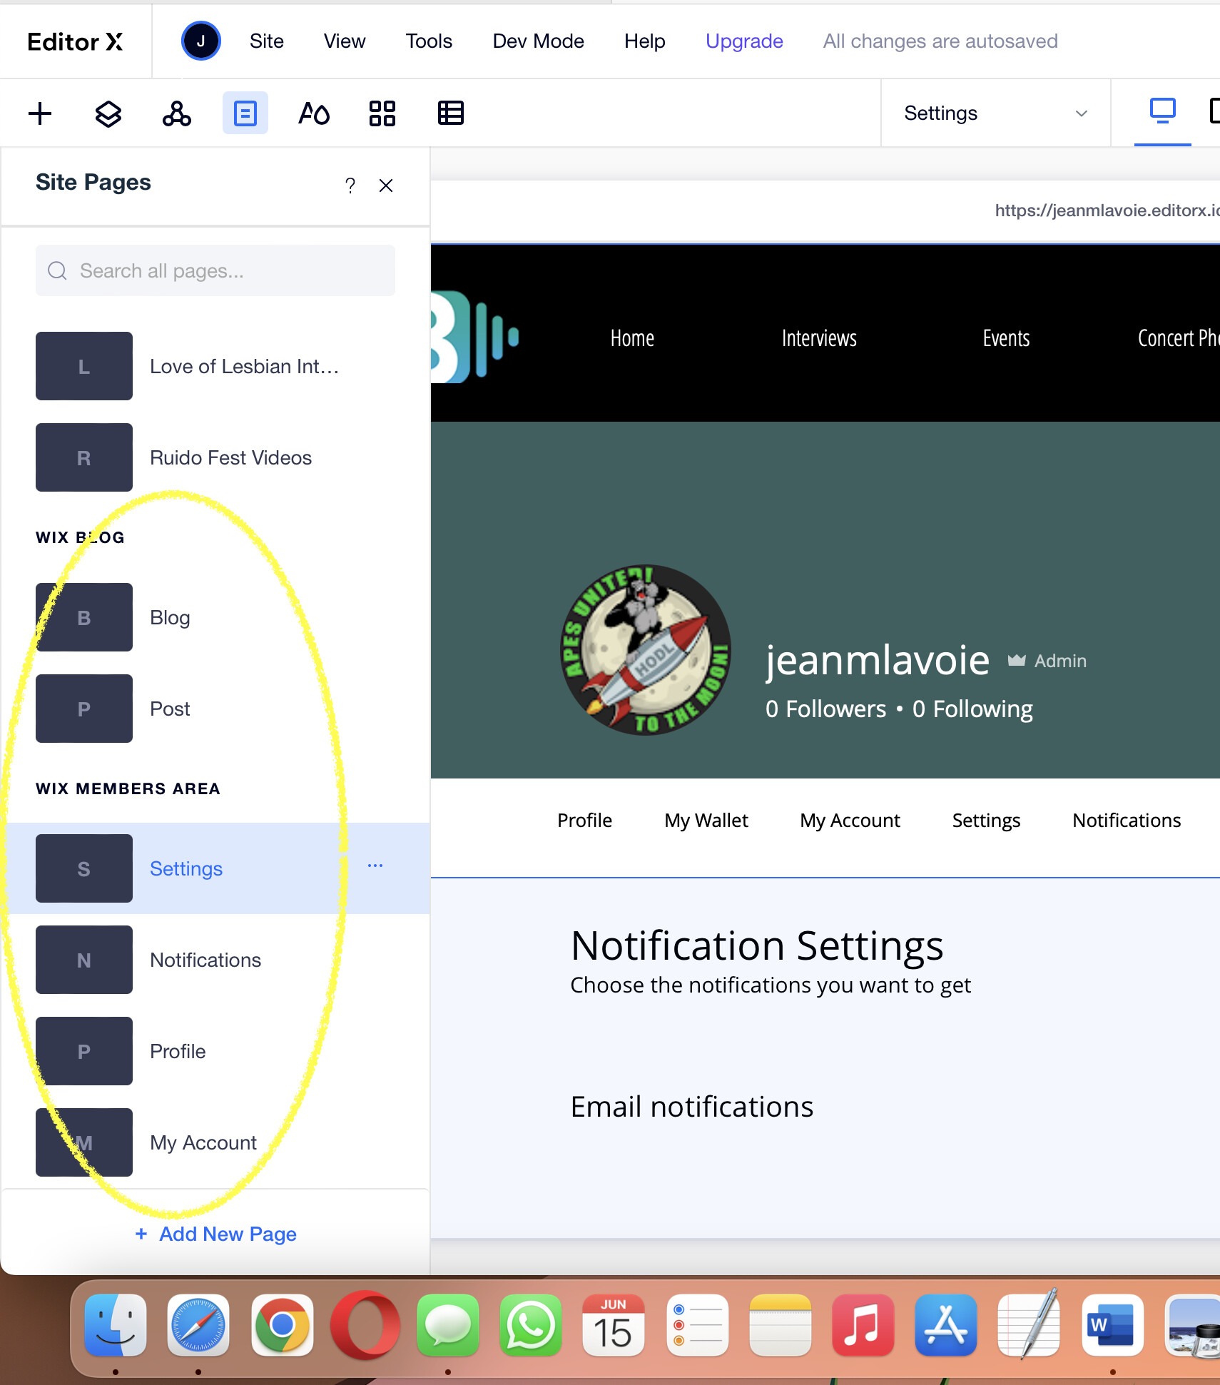Open the My Account member tab
This screenshot has height=1385, width=1220.
tap(850, 821)
